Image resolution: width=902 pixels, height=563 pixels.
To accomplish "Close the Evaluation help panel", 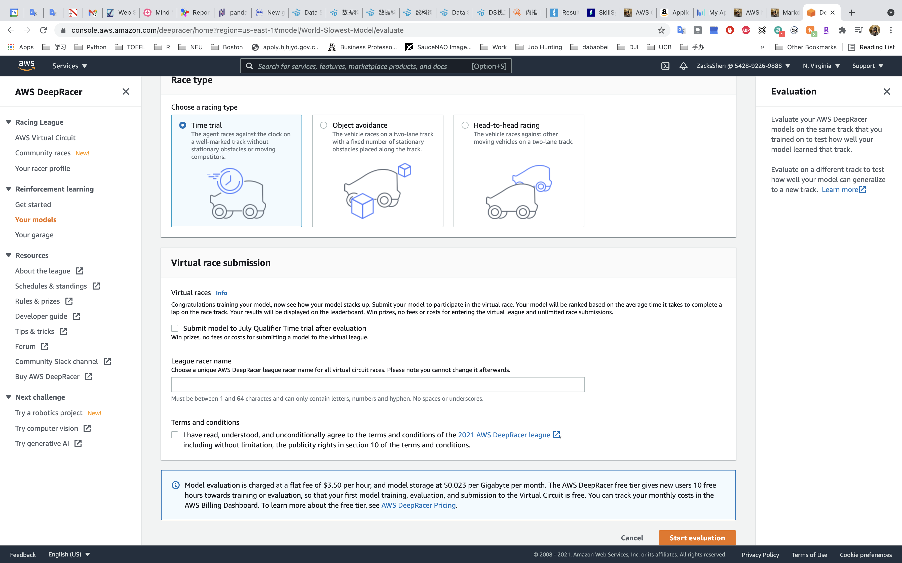I will tap(887, 91).
